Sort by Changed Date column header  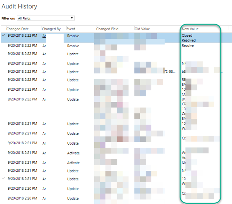[17, 29]
